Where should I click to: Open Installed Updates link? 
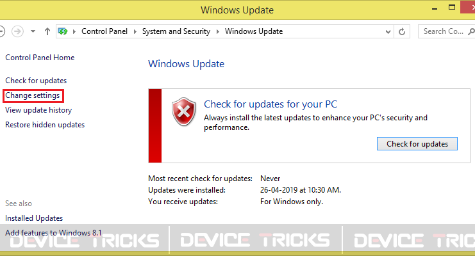[34, 218]
